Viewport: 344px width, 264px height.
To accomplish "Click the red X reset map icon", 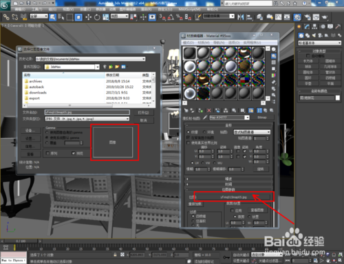I will 209,111.
